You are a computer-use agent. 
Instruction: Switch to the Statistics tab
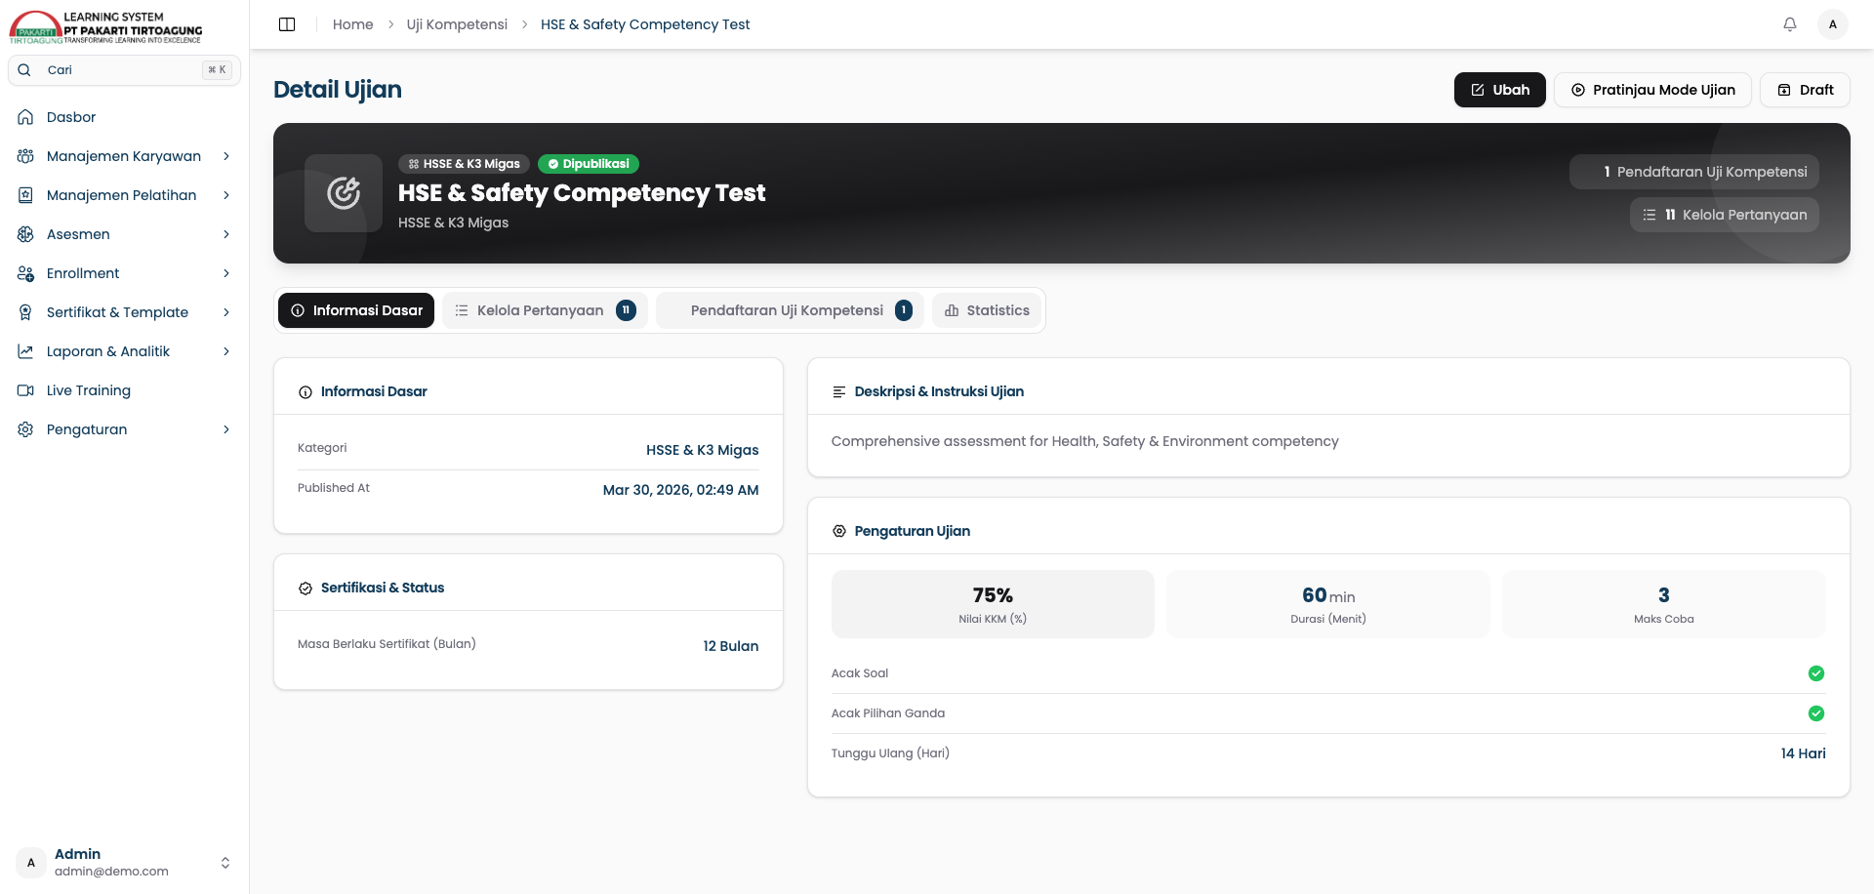pyautogui.click(x=987, y=310)
